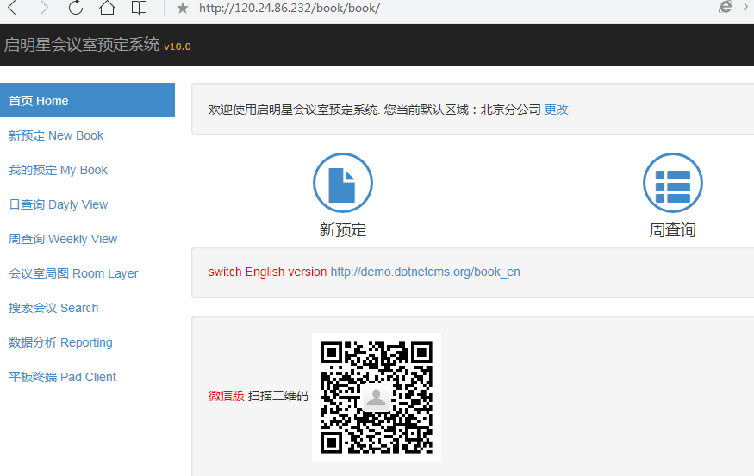Click the 周查询 list circle icon
This screenshot has width=754, height=476.
pyautogui.click(x=673, y=183)
